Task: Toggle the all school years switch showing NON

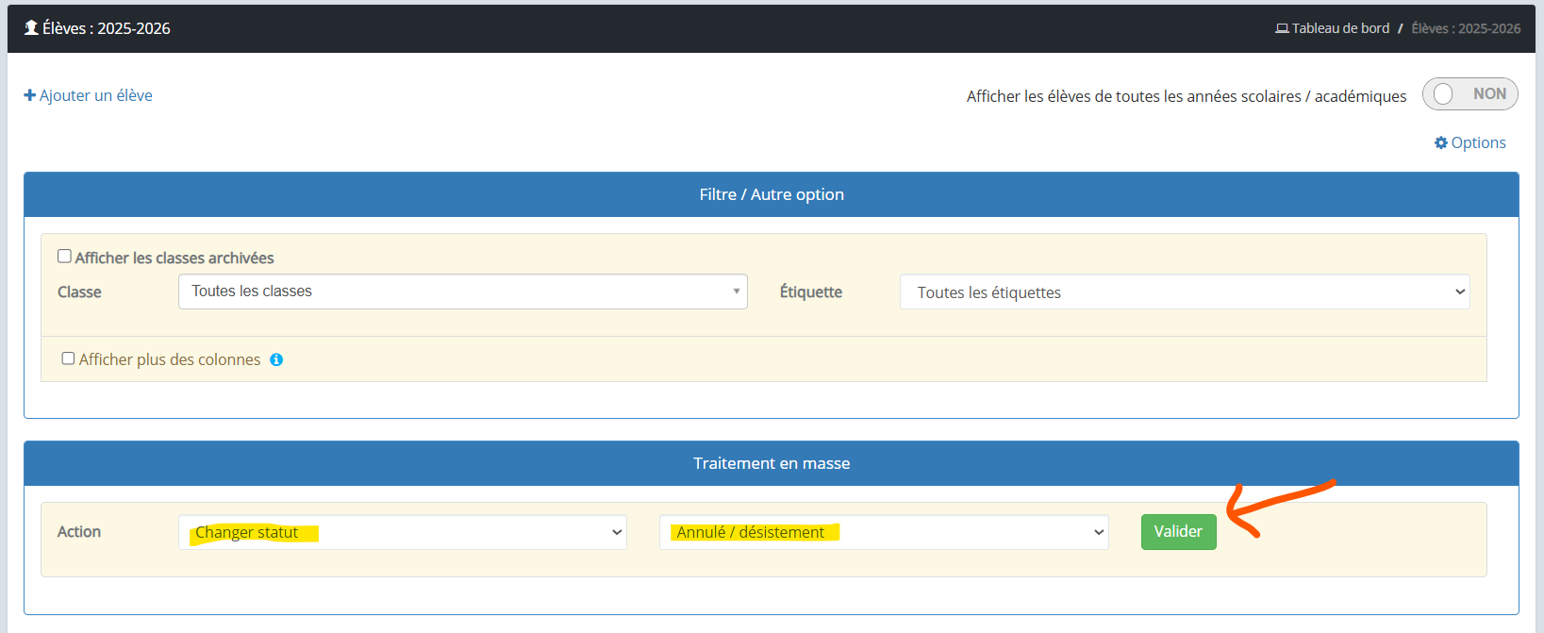Action: (1469, 94)
